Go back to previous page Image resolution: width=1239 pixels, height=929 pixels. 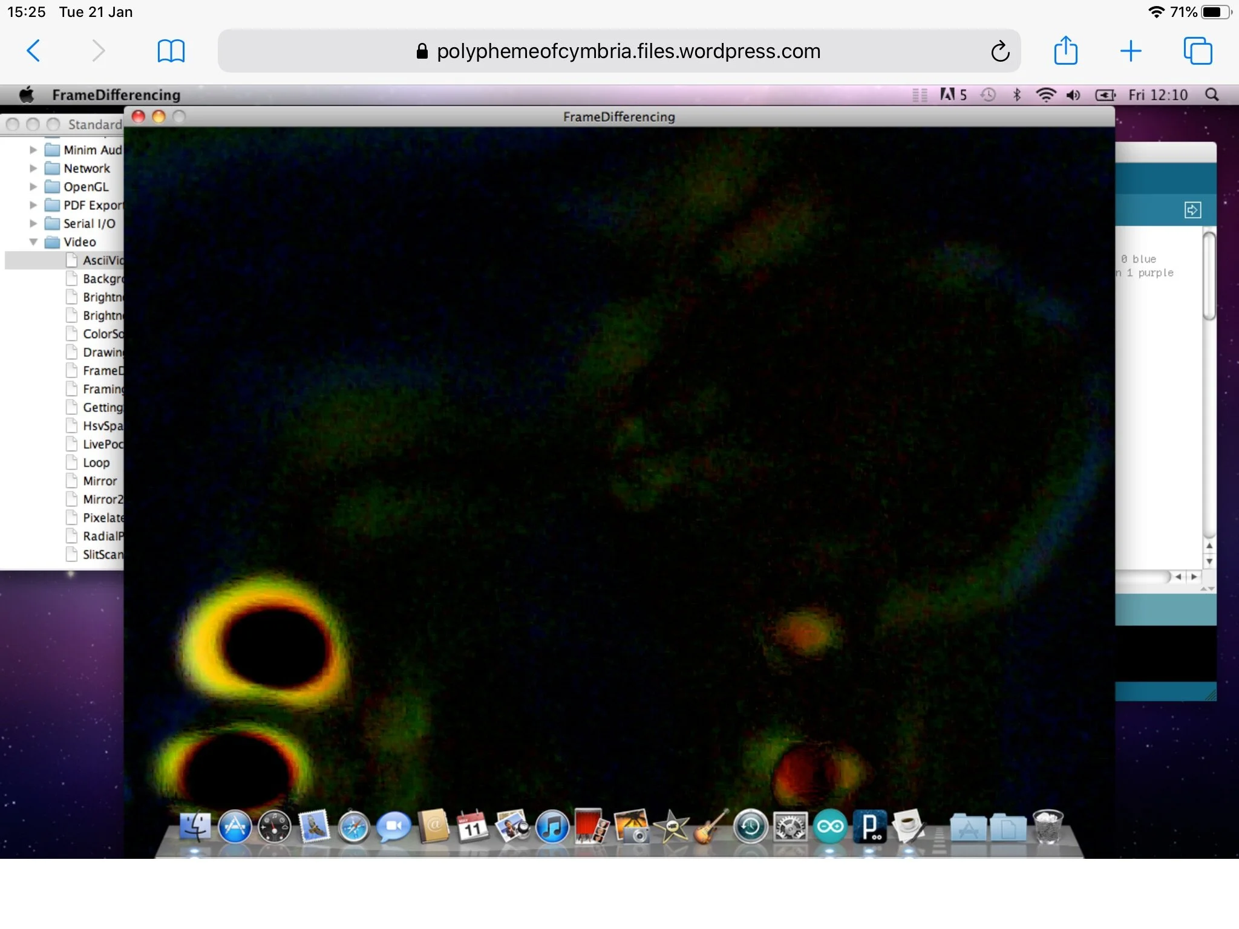(x=34, y=51)
